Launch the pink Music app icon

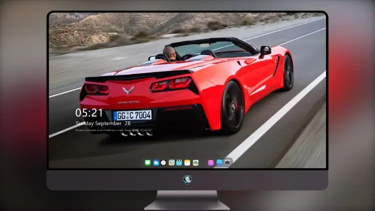210,162
